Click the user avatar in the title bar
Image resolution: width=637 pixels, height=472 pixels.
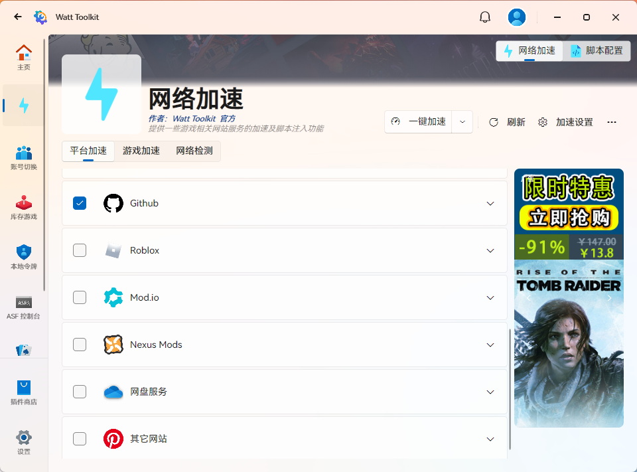(x=517, y=17)
